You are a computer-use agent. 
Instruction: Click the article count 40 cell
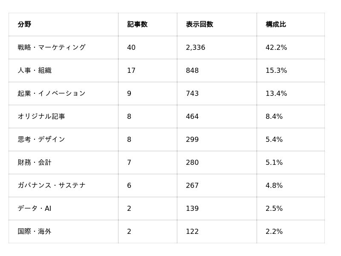147,47
